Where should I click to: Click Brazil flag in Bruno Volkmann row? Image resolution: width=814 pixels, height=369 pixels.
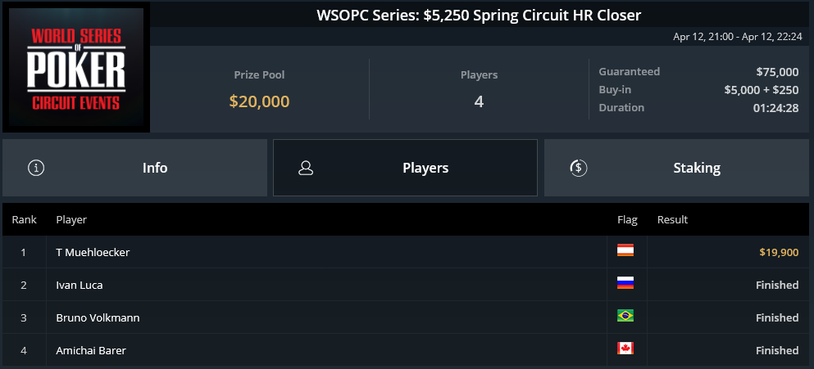[x=625, y=316]
